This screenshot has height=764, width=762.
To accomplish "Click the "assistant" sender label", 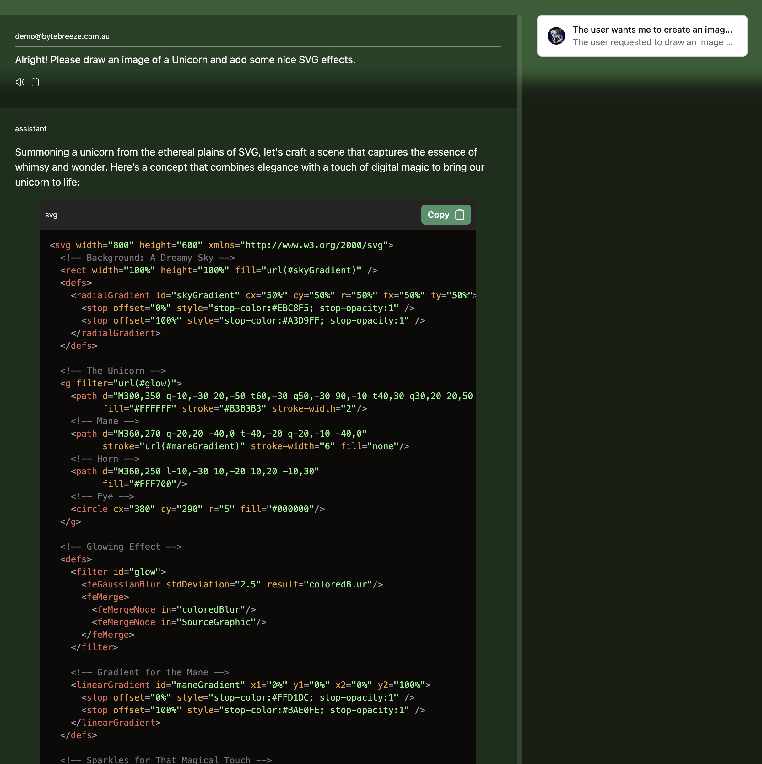I will pos(31,129).
